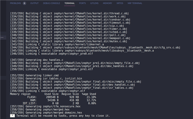The image size is (193, 119).
Task: Open the PORTS tab
Action: coord(82,3)
